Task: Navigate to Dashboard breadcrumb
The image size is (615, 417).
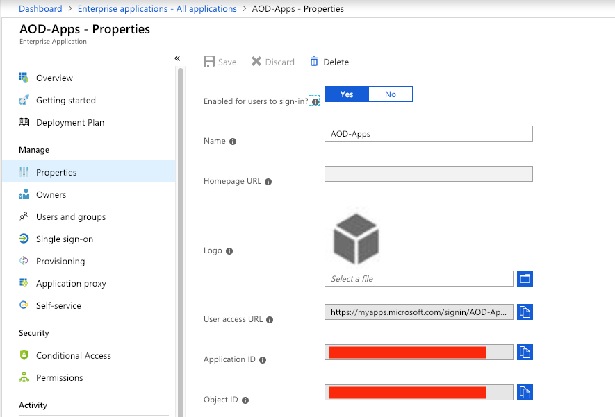Action: pyautogui.click(x=40, y=8)
